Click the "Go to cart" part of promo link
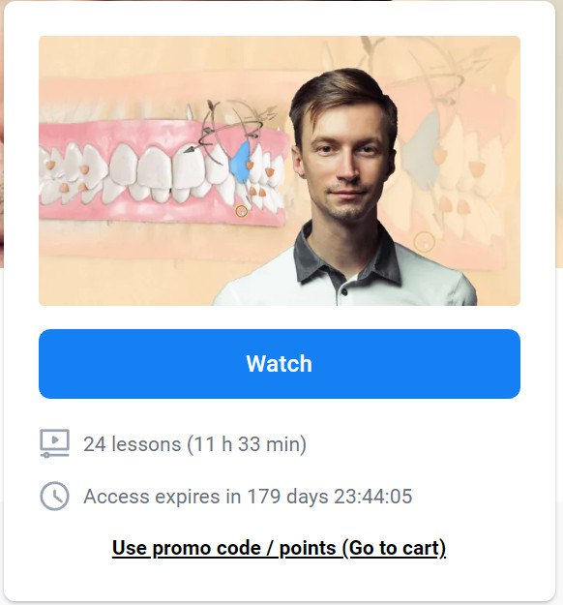Viewport: 563px width, 605px height. click(394, 548)
